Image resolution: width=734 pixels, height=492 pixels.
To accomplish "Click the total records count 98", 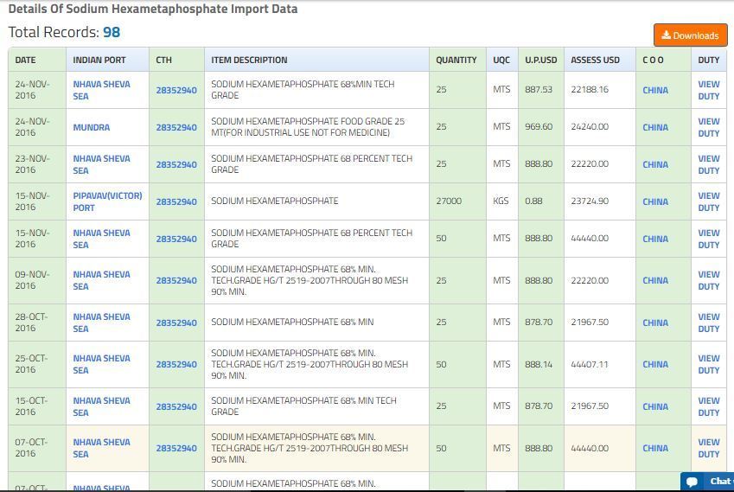I will 112,33.
